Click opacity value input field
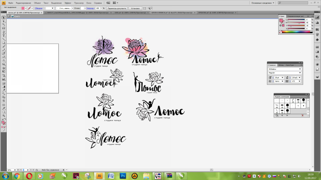Viewport: 321px width, 180px height. coord(98,8)
